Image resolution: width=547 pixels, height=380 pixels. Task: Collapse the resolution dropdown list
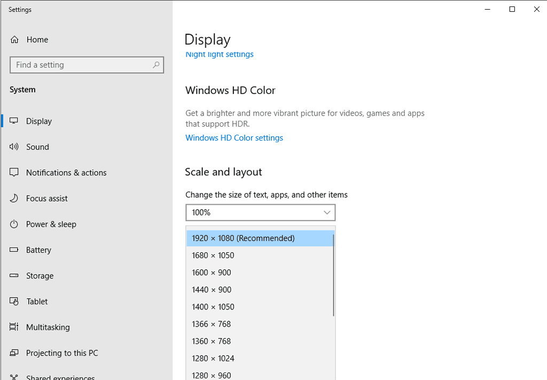260,238
